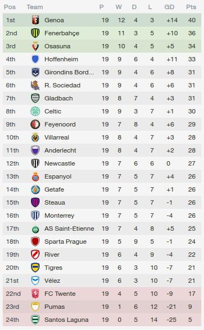
Task: Click the Fenerbahçe club badge
Action: coord(35,33)
